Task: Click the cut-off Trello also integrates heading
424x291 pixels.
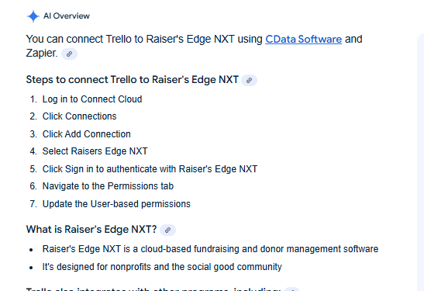Action: (153, 289)
